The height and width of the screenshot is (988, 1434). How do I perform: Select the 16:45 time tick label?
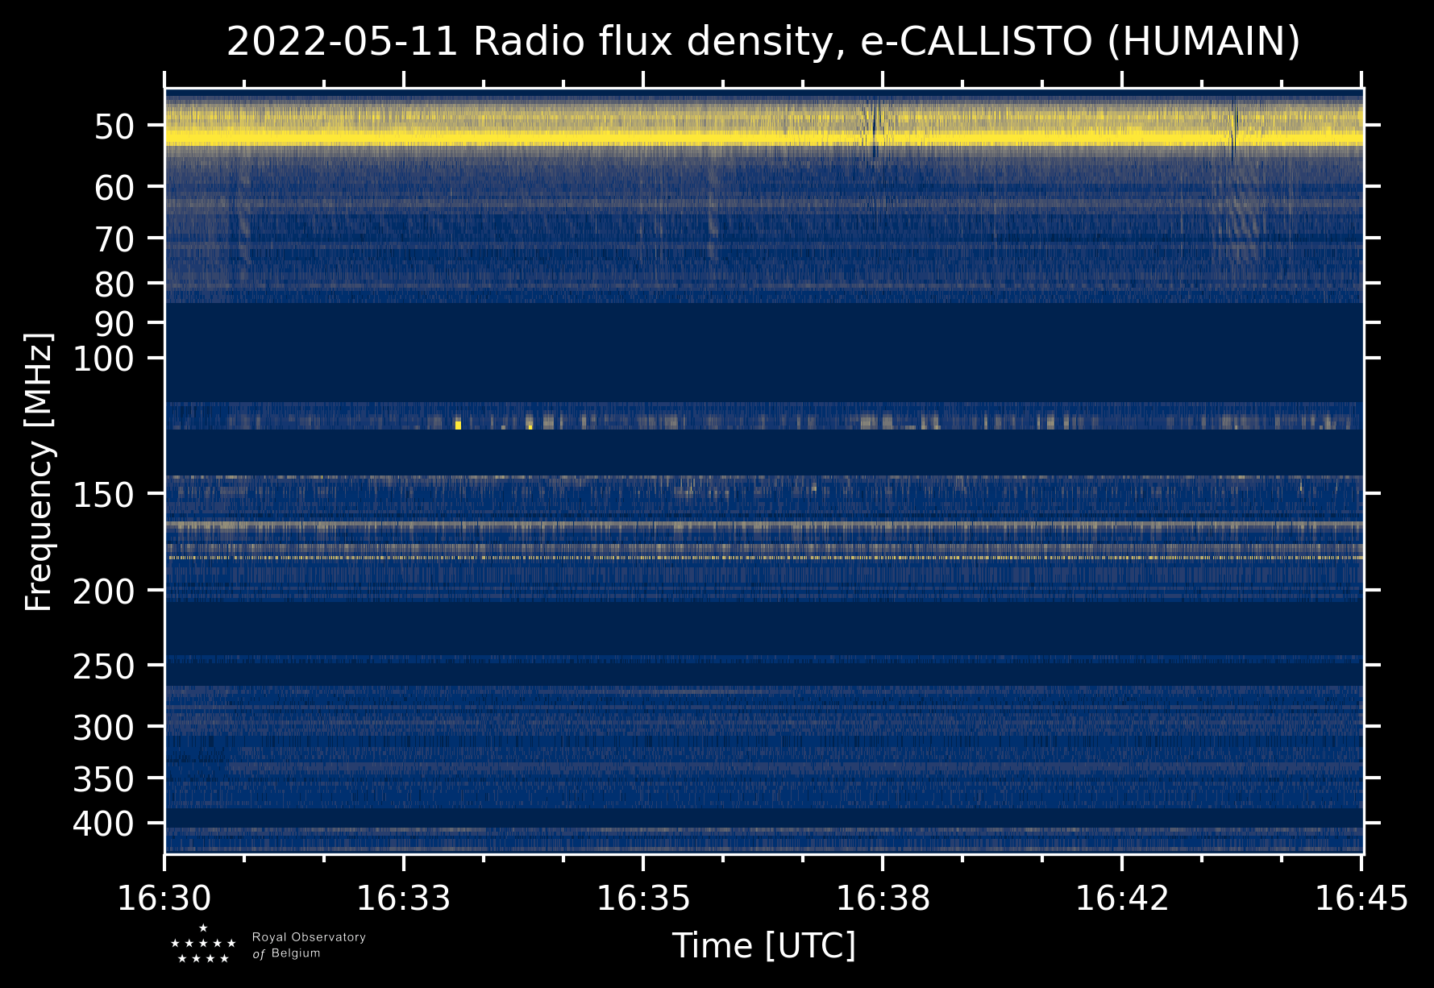click(x=1361, y=898)
